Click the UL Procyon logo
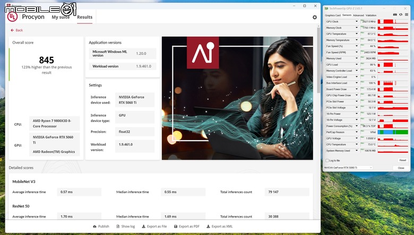 (12, 16)
